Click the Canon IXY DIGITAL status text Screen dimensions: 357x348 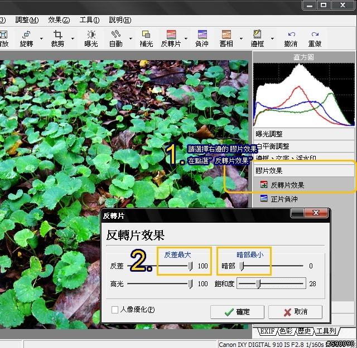pos(271,345)
